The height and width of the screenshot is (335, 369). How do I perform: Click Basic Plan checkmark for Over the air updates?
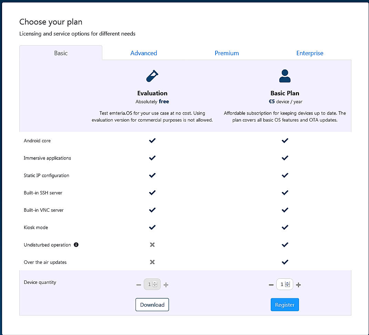point(285,262)
